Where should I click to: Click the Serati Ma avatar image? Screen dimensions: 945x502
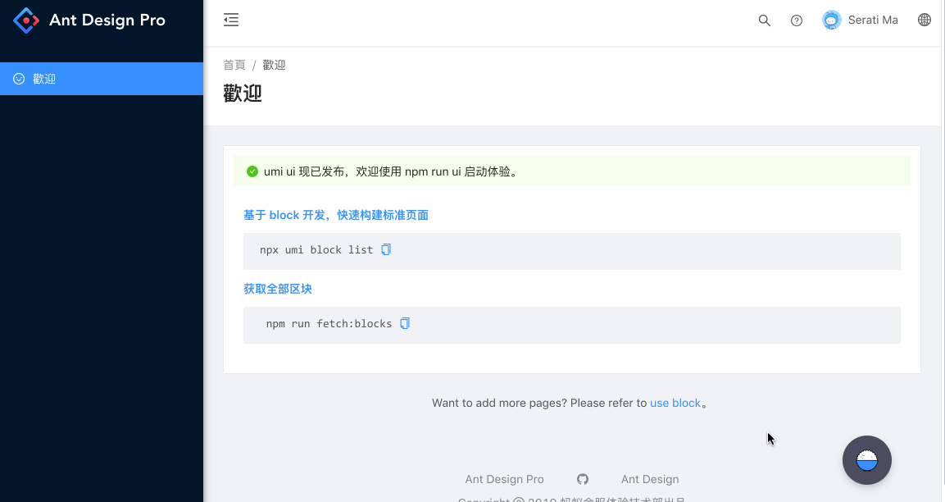(x=831, y=20)
